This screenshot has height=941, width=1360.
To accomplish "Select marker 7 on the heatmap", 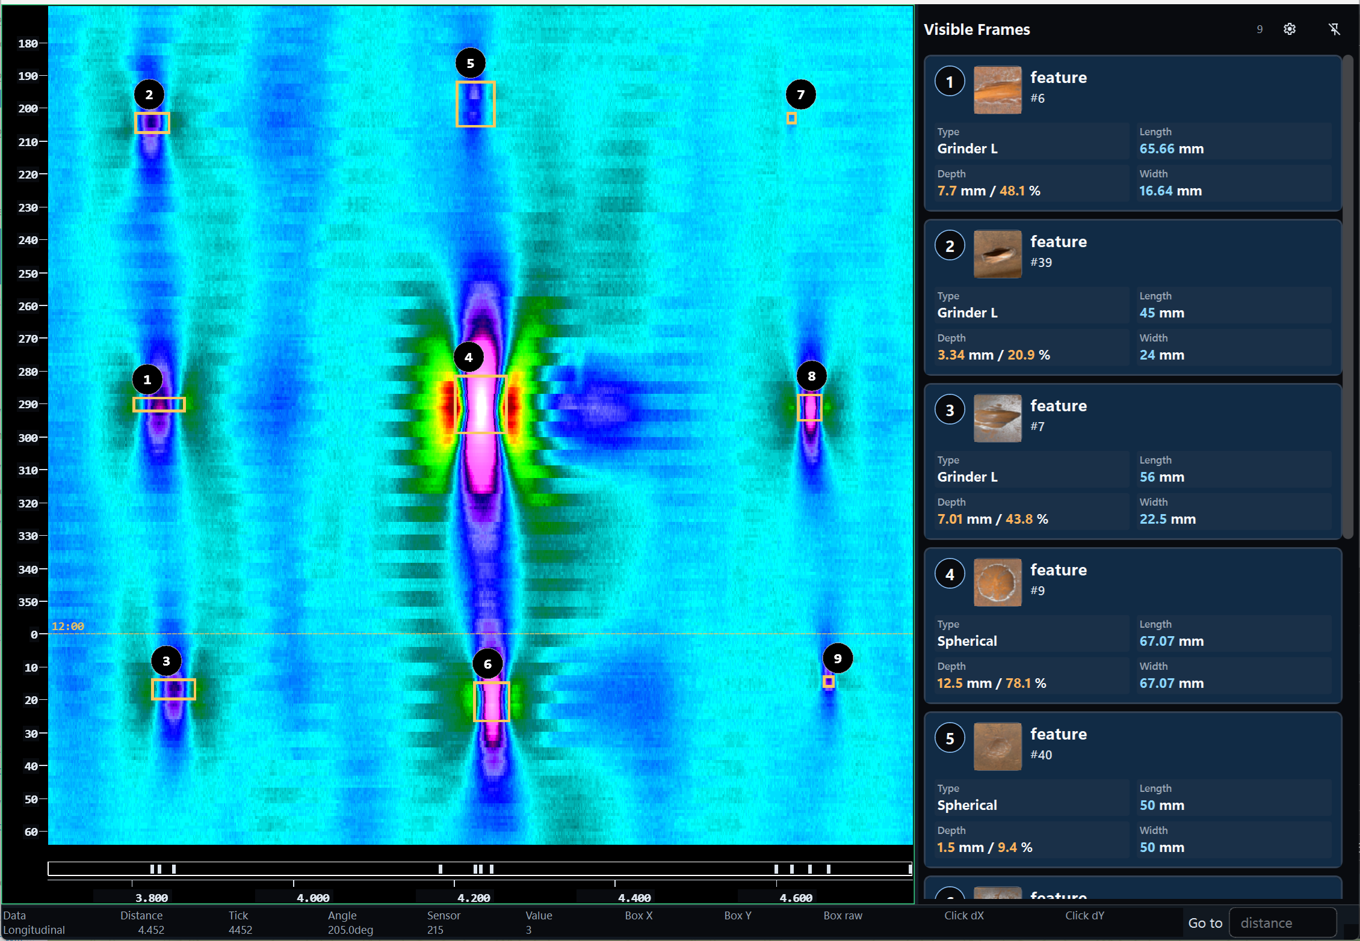I will tap(801, 94).
